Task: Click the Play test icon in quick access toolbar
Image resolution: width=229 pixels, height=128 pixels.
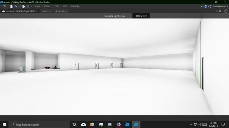Action: [x=24, y=6]
